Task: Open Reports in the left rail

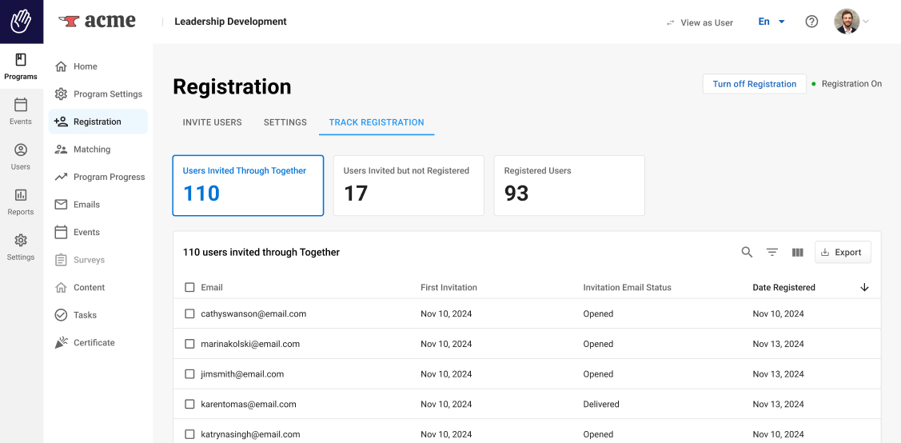Action: point(21,202)
